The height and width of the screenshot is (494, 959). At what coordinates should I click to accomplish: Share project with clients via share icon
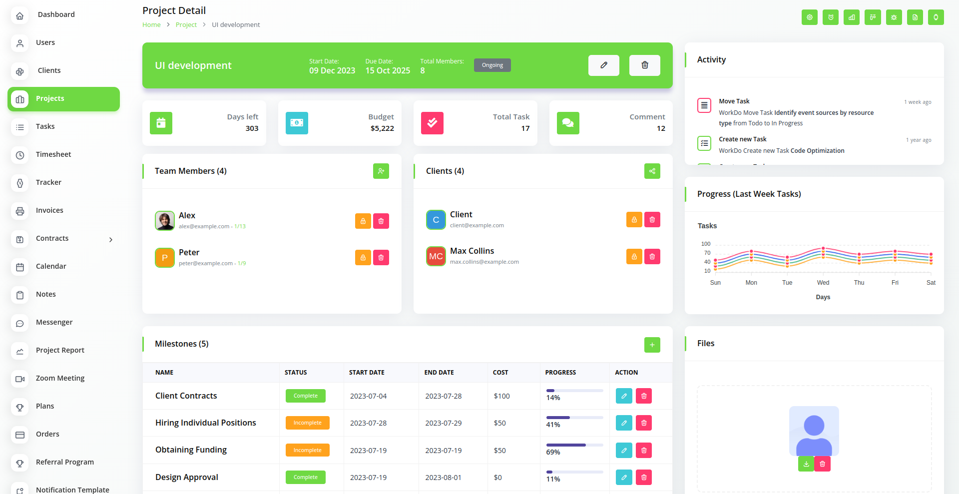[x=652, y=171]
